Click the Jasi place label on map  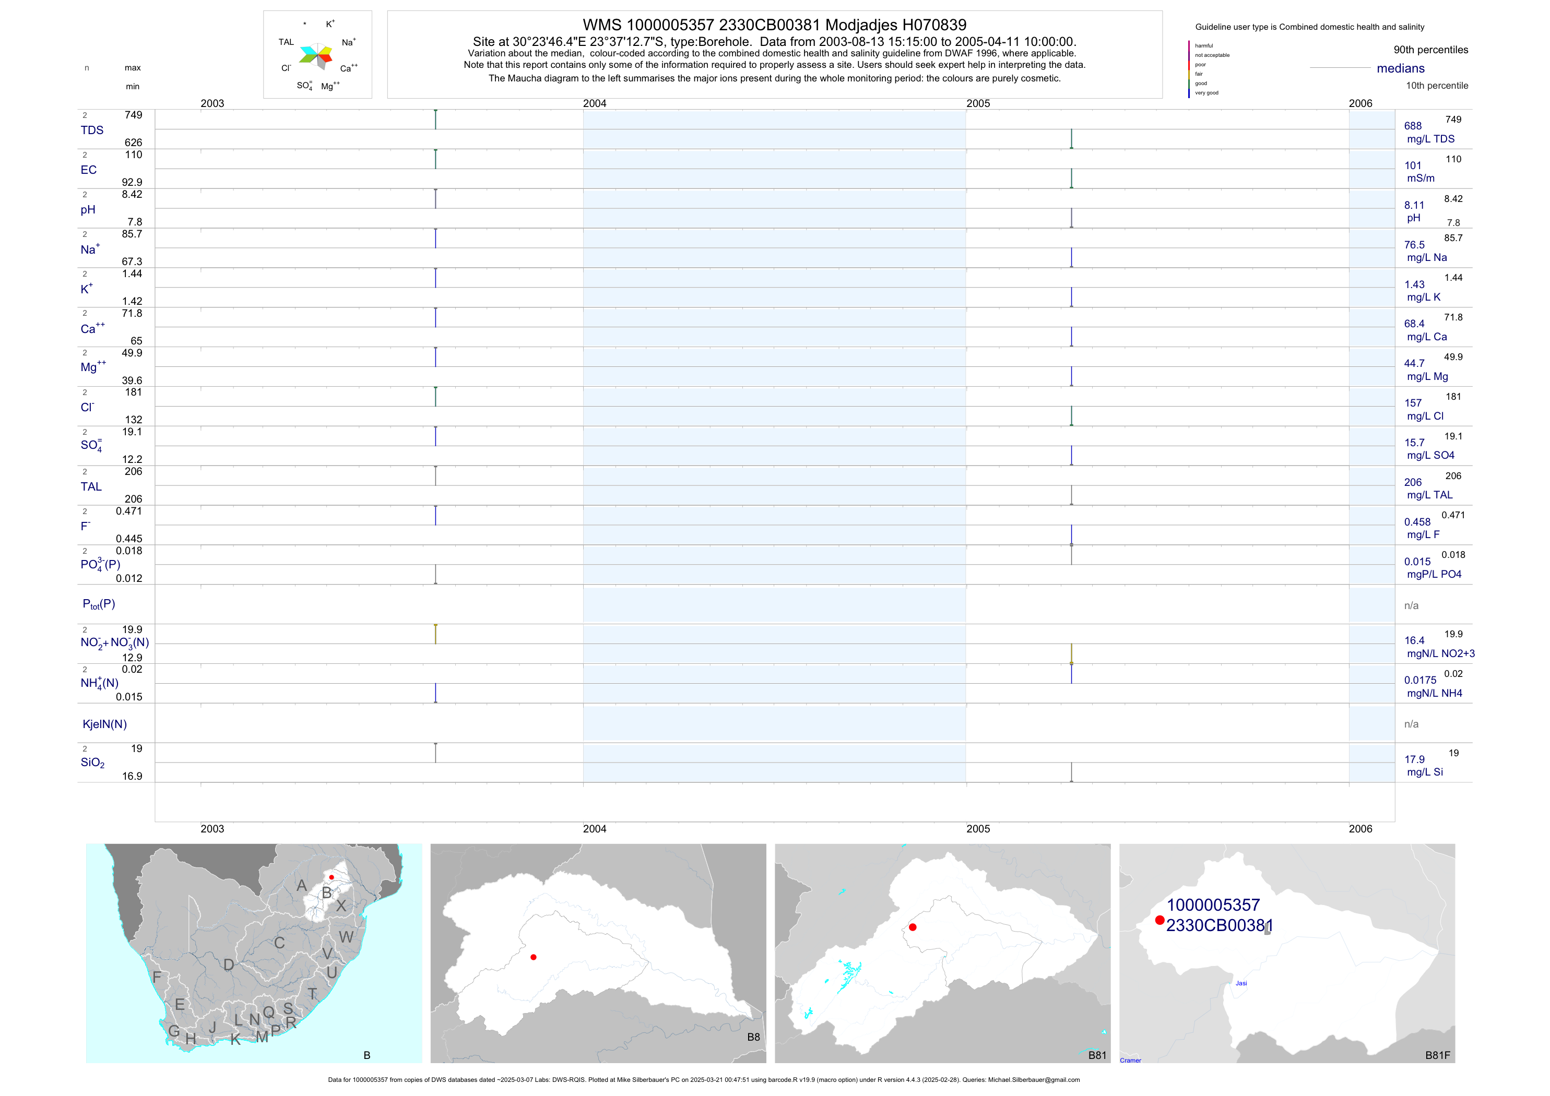coord(1241,983)
